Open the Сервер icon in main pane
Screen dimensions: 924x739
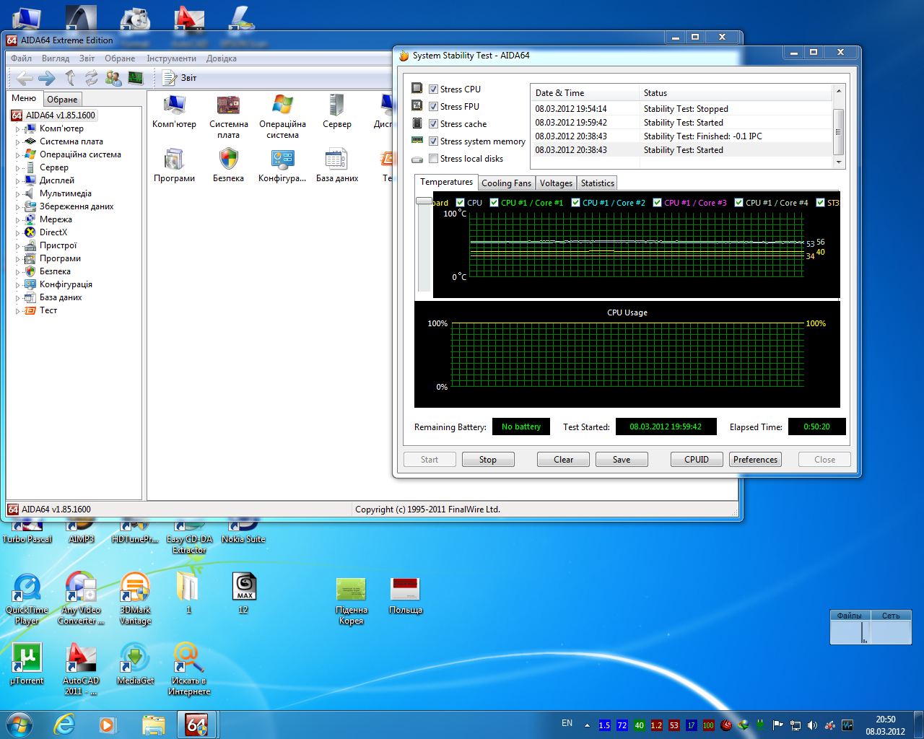click(336, 113)
